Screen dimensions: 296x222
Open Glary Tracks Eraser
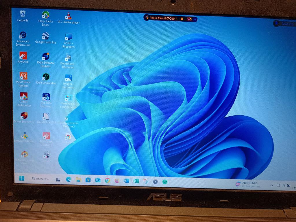[x=45, y=14]
